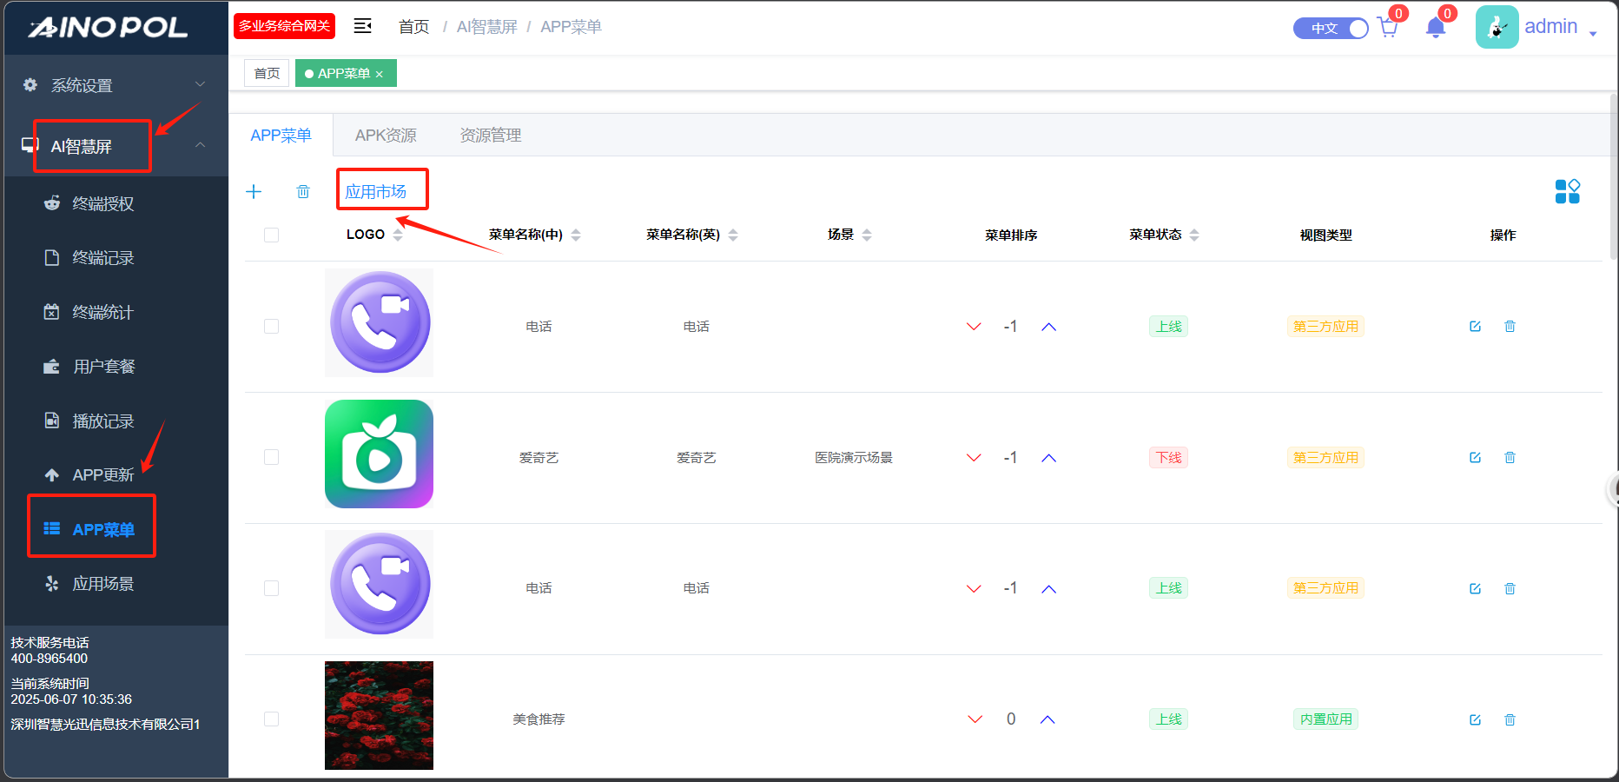Collapse the AI智慧屏 sidebar section

click(200, 145)
